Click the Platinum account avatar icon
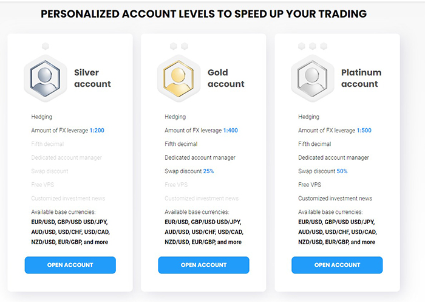Screen dimensions: 425x302 [x=313, y=78]
